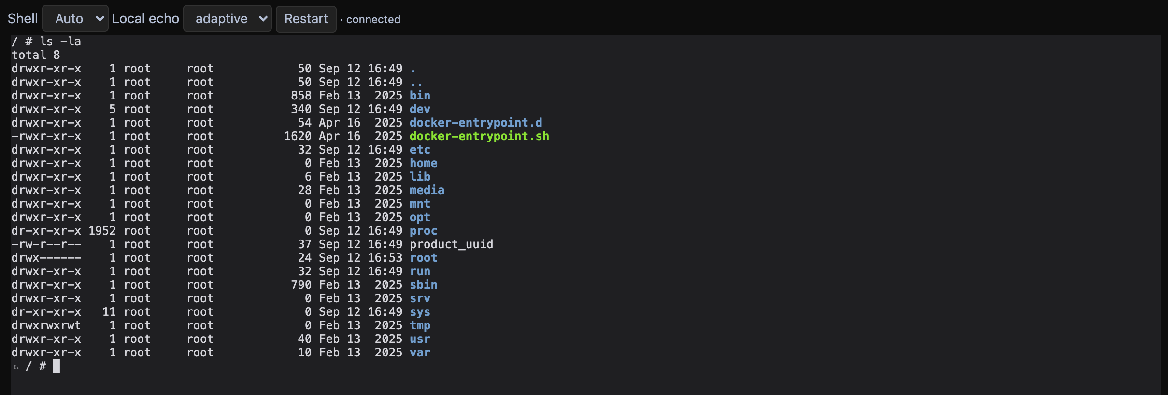The height and width of the screenshot is (395, 1168).
Task: Click the connected status text
Action: coord(373,19)
